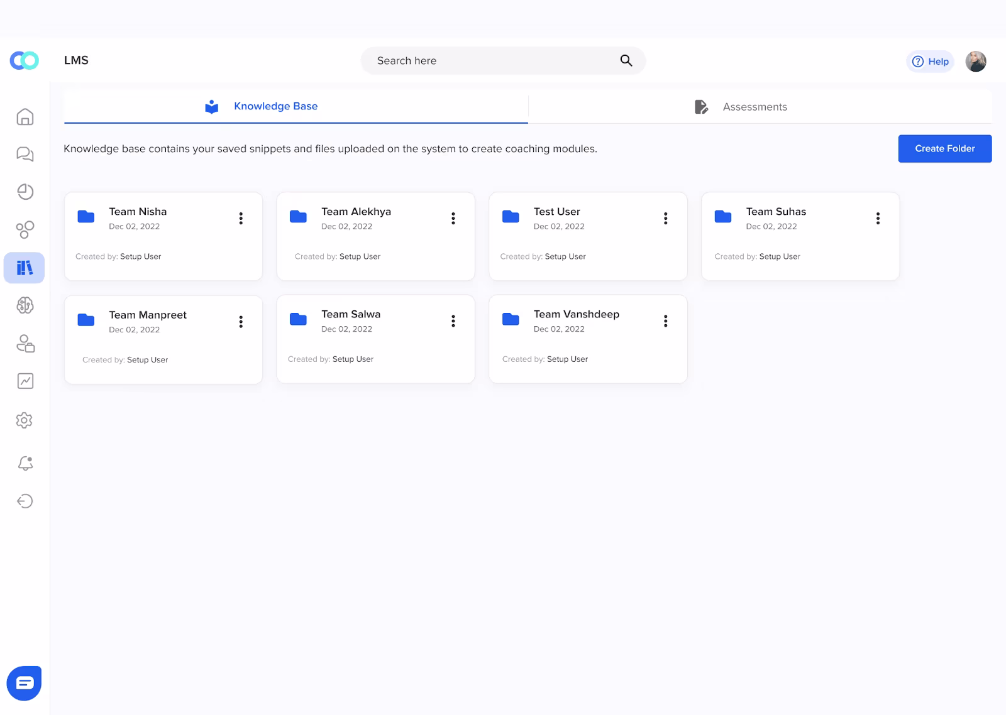Open Team Vanshdeep three-dot options menu
This screenshot has height=715, width=1006.
(666, 321)
